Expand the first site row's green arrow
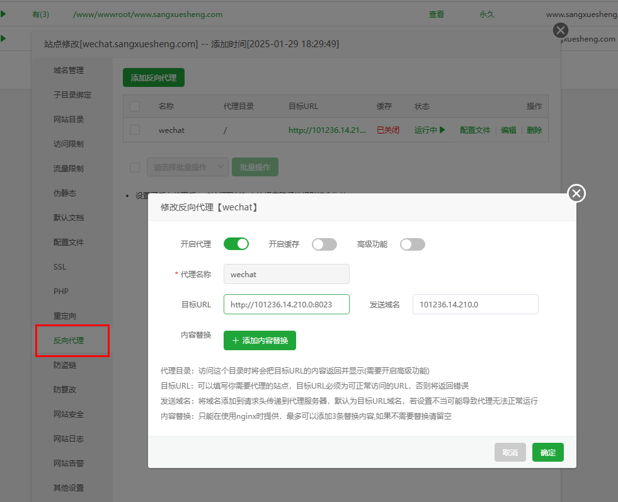The image size is (618, 502). (3, 14)
